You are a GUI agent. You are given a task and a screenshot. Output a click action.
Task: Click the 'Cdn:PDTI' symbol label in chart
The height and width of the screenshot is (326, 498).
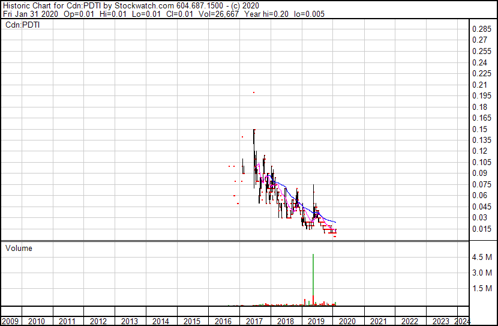tap(23, 25)
